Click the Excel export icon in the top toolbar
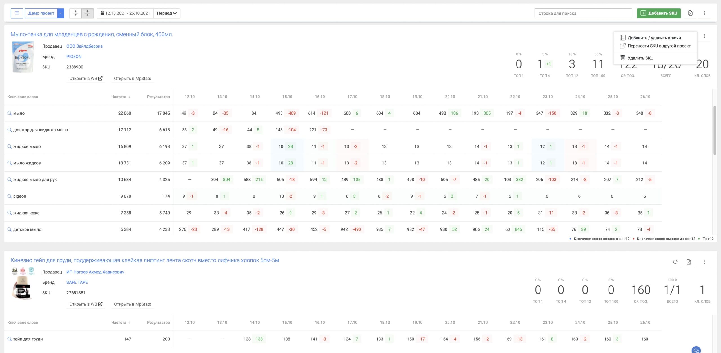The height and width of the screenshot is (353, 721). click(691, 13)
